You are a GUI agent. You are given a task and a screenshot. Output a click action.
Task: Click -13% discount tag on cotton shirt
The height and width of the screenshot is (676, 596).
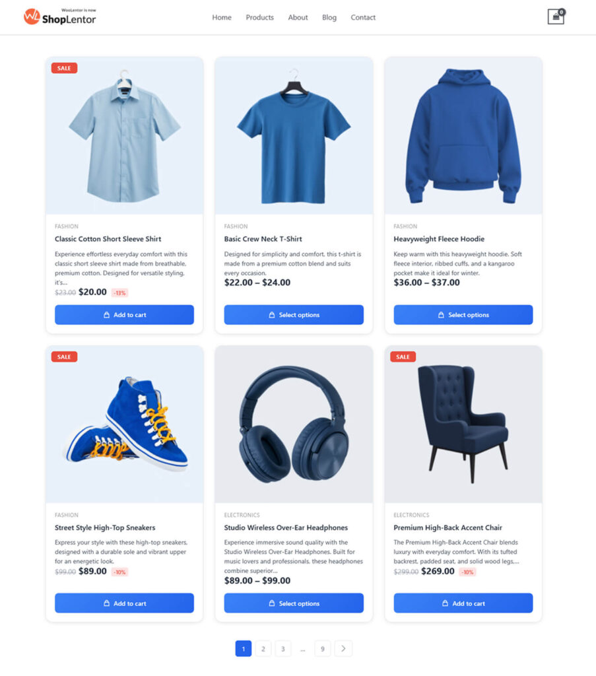pyautogui.click(x=120, y=293)
